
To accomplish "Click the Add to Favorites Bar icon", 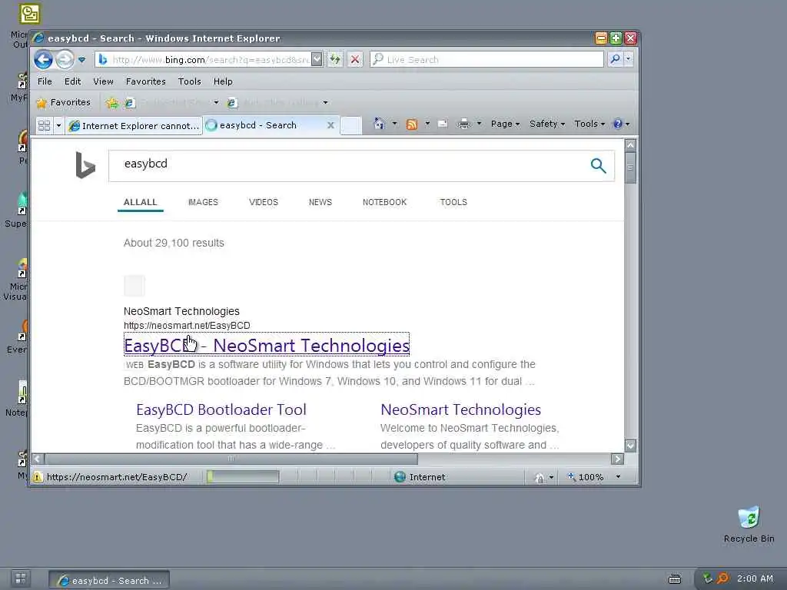I will [112, 103].
